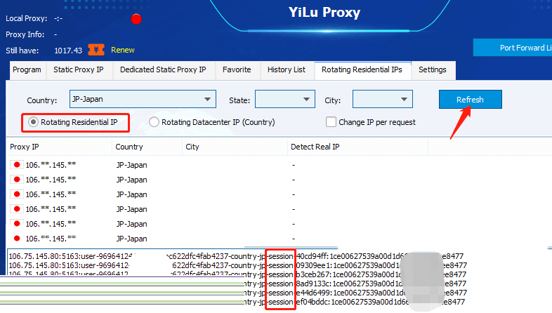
Task: Open the Port Forward List button
Action: pos(513,48)
